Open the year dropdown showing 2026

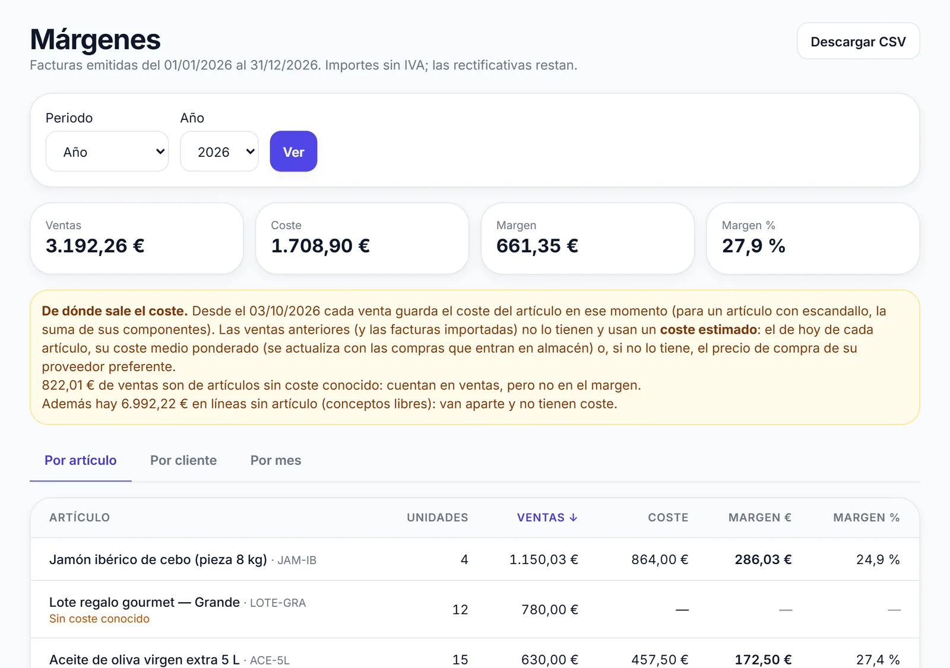219,151
